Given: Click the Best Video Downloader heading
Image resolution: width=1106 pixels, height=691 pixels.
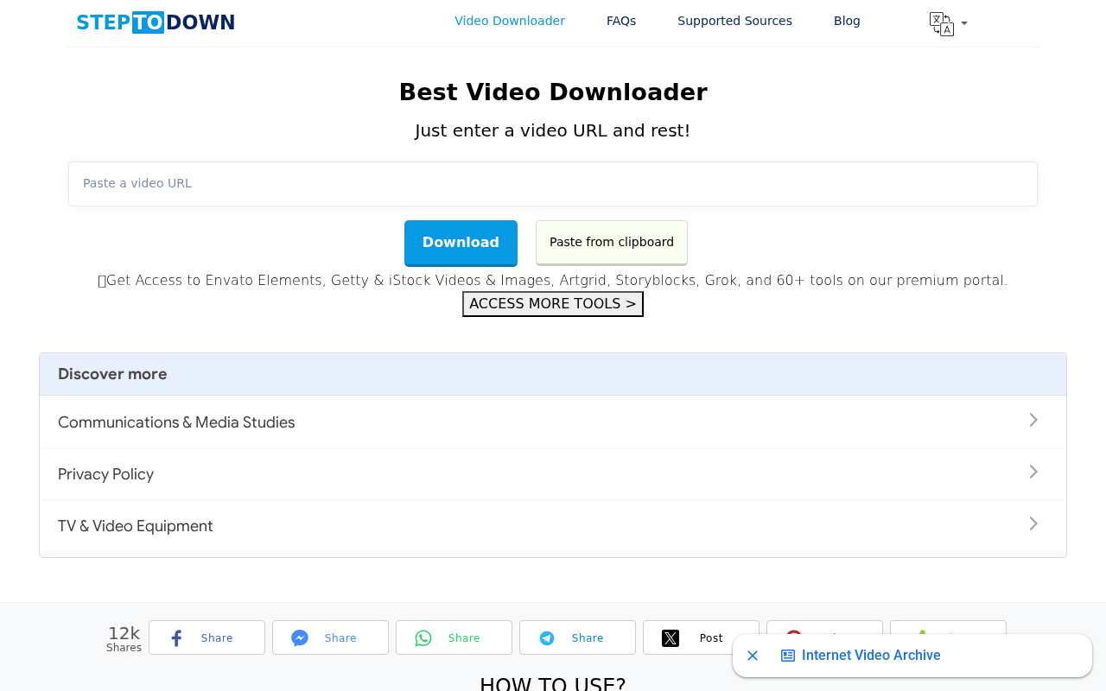Looking at the screenshot, I should pyautogui.click(x=553, y=92).
